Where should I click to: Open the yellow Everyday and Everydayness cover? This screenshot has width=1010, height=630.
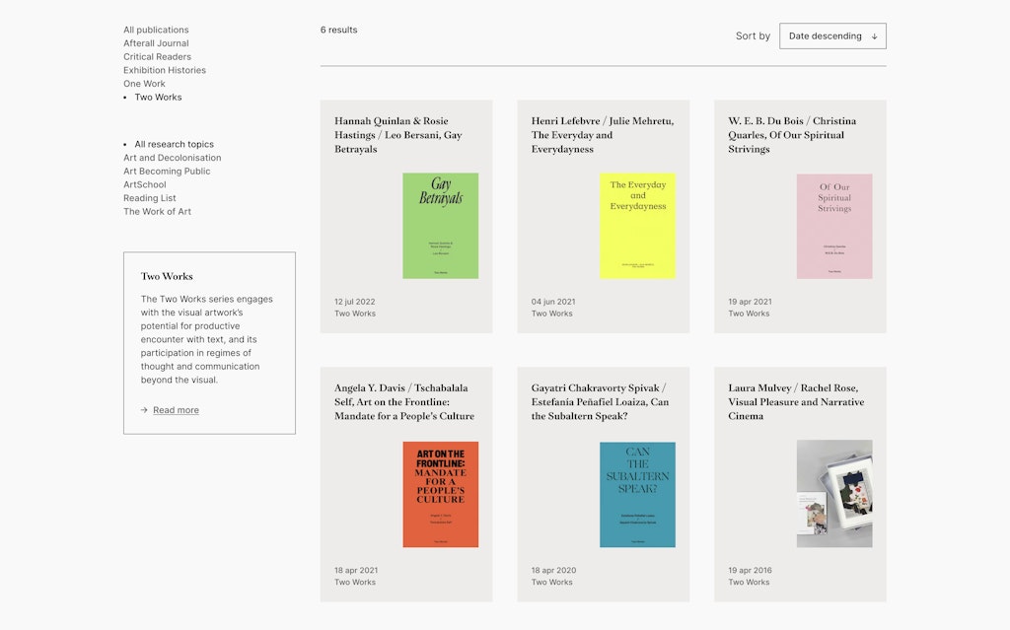(637, 226)
